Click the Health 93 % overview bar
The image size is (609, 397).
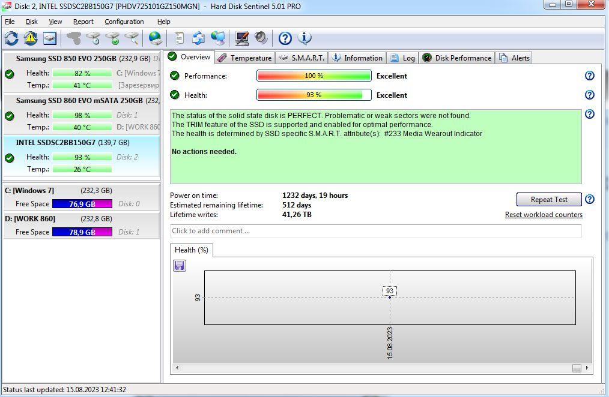point(314,95)
